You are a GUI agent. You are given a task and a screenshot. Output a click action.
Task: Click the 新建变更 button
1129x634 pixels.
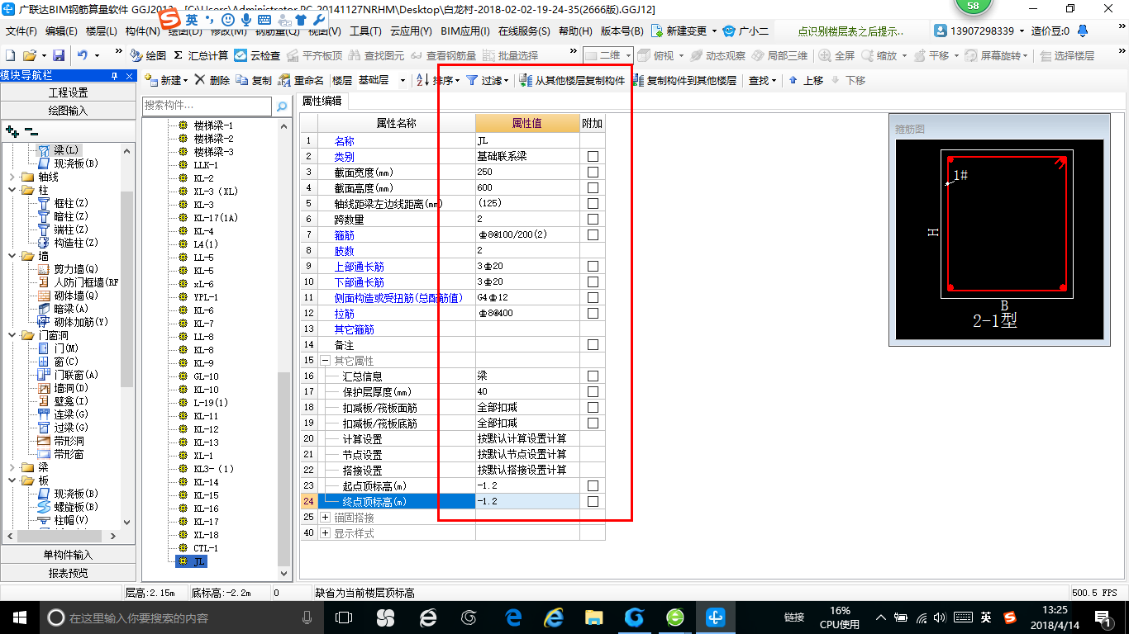(684, 31)
